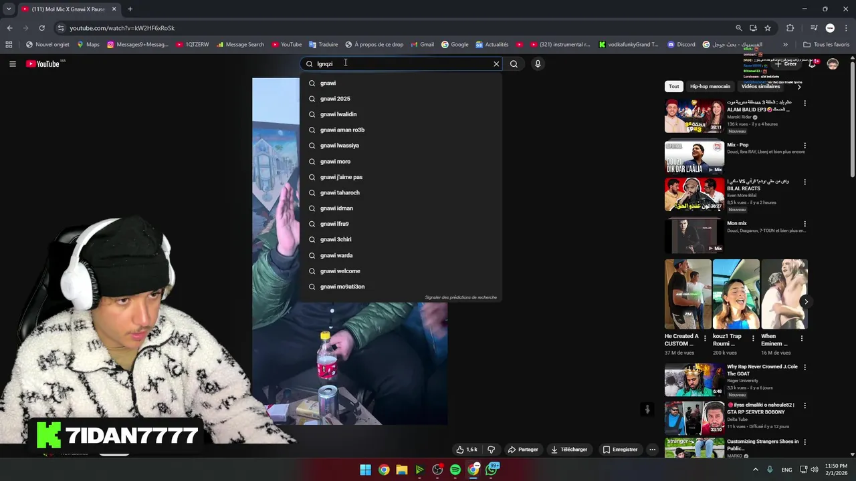Select suggestion "gnawi taharoch"

click(401, 192)
